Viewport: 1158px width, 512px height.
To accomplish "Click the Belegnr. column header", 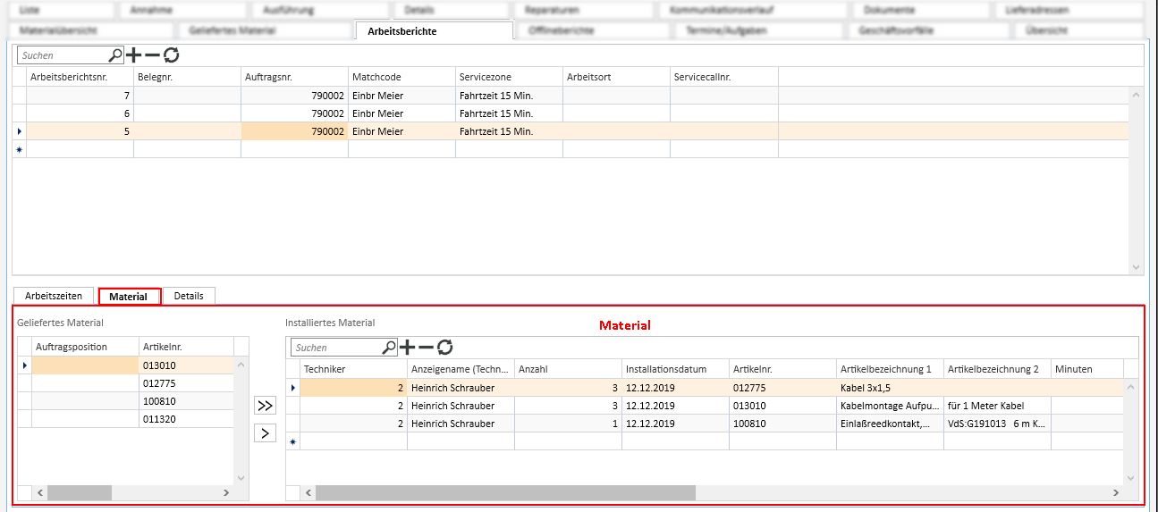I will point(187,77).
